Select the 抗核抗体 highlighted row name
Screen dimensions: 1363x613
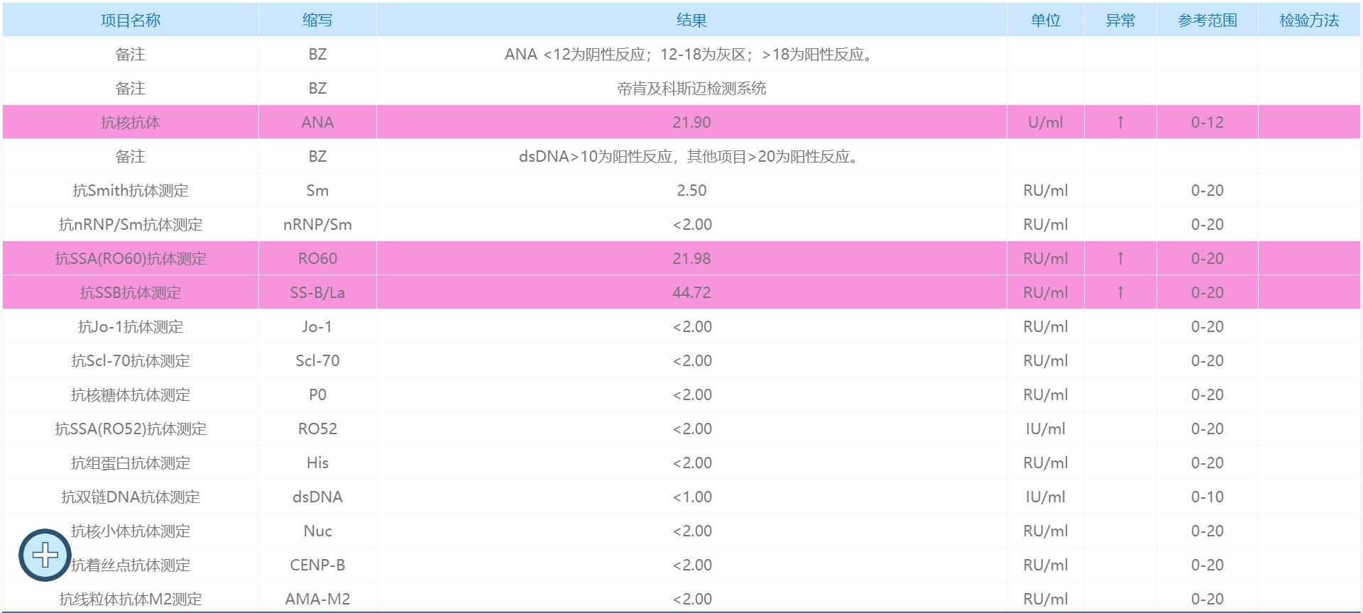tap(131, 122)
